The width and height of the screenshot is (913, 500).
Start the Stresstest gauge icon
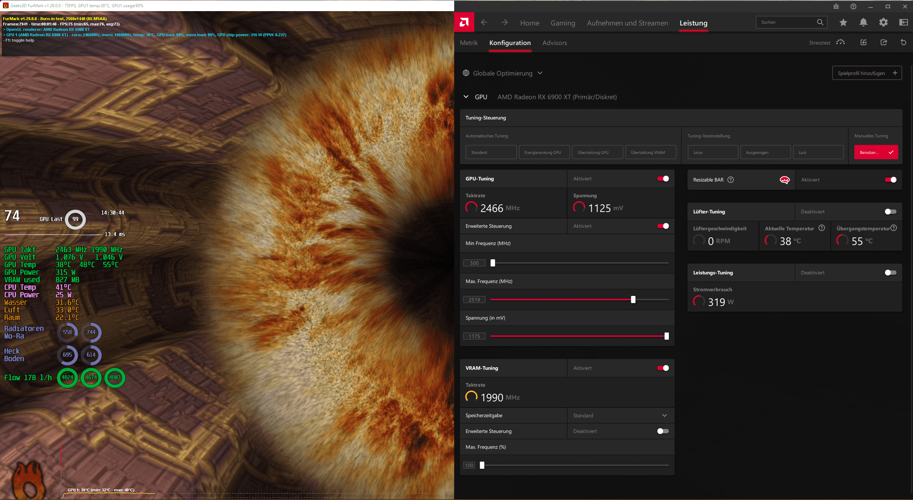point(840,42)
